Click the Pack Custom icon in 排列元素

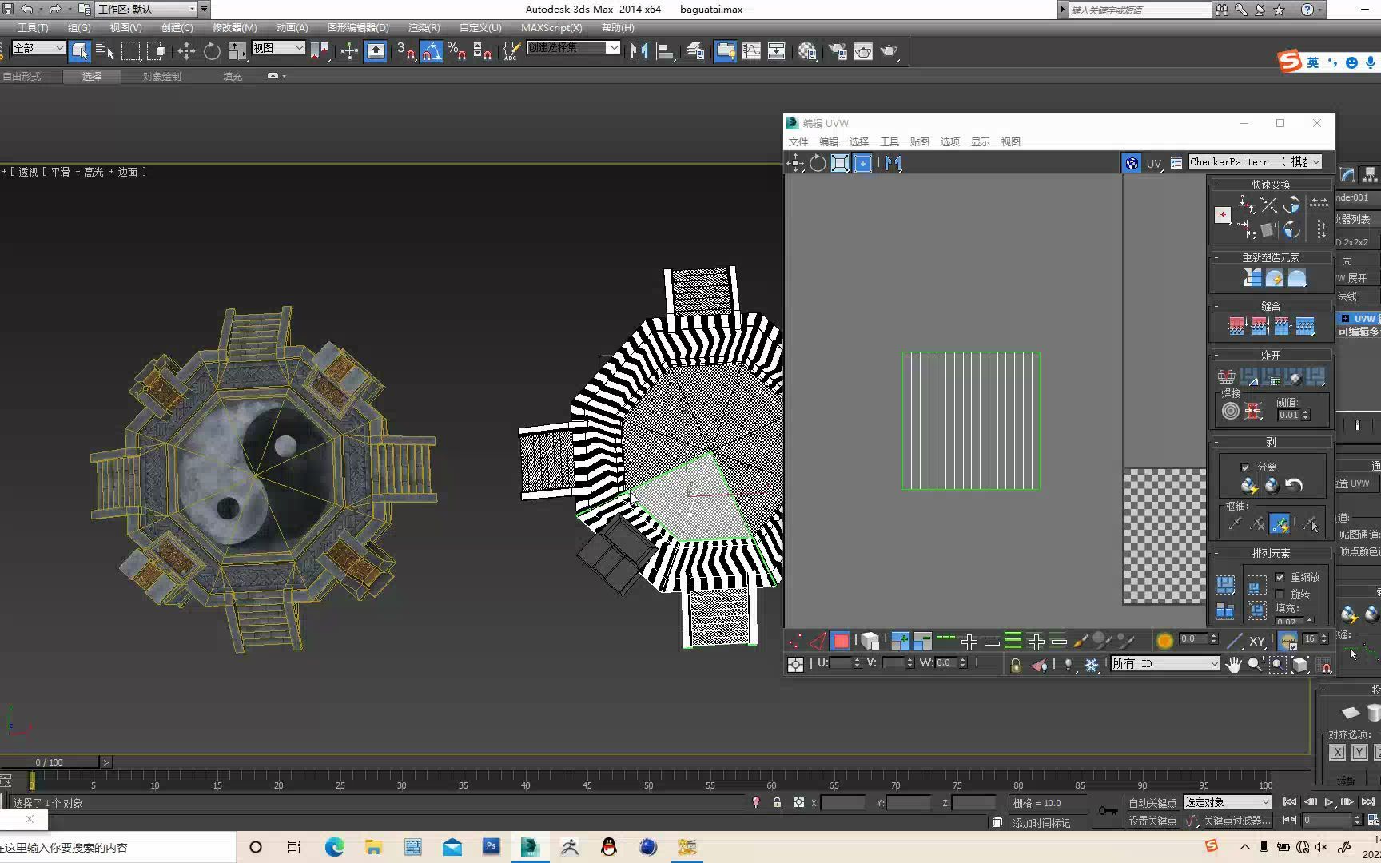(x=1225, y=584)
